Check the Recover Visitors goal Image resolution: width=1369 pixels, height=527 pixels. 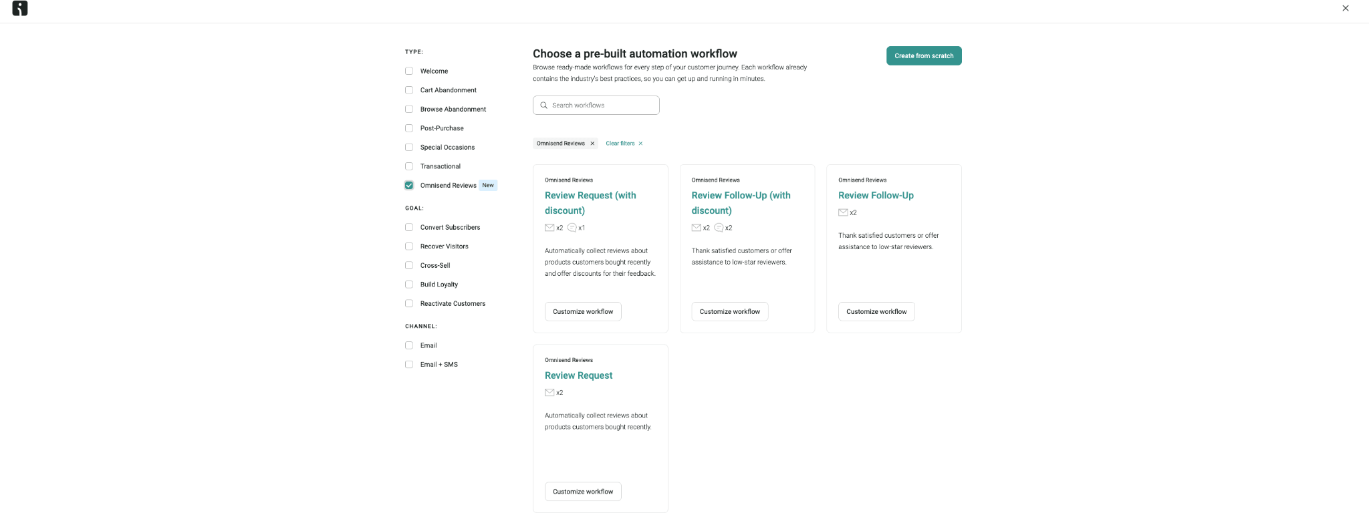[409, 246]
